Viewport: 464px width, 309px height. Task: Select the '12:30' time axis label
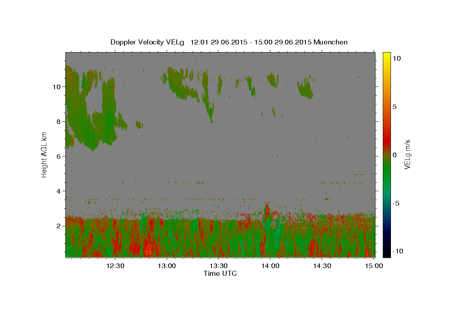pyautogui.click(x=115, y=266)
